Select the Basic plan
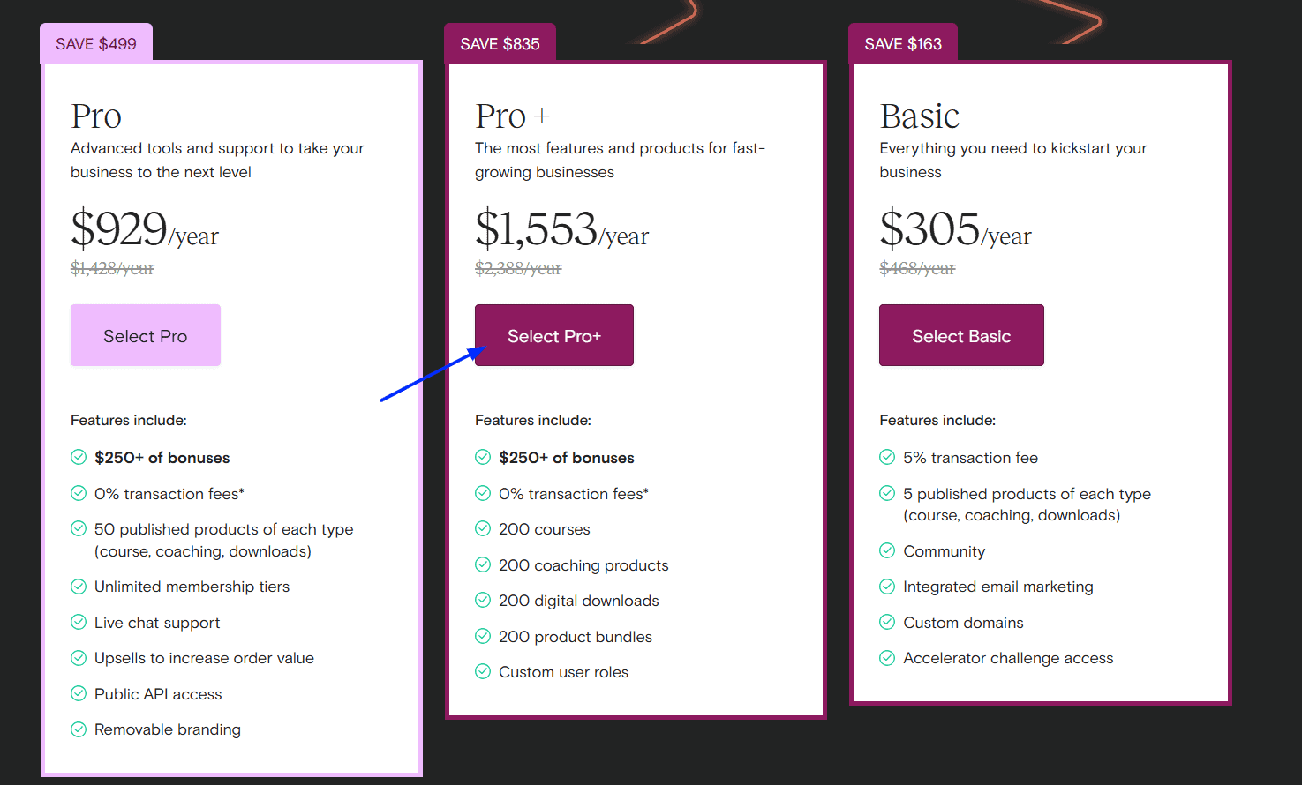 tap(961, 335)
